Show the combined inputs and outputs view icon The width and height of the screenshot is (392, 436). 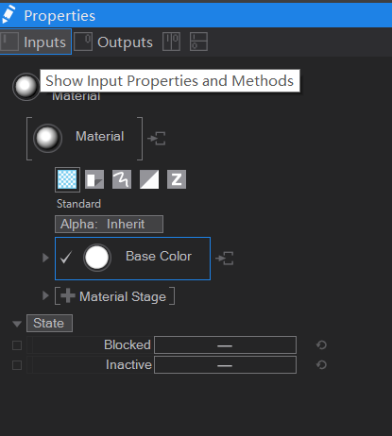click(x=171, y=42)
